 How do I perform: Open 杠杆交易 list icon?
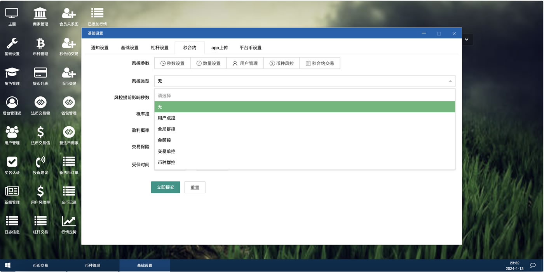40,225
